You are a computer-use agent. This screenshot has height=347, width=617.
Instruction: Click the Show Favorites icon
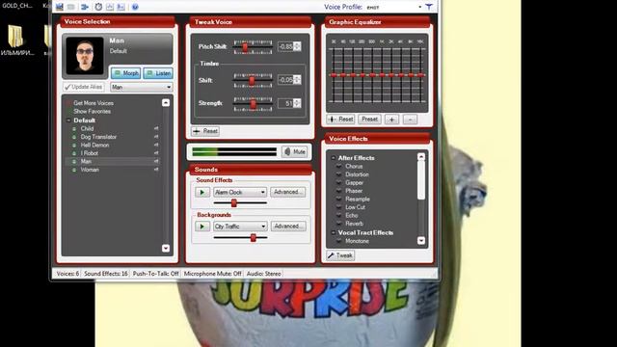coord(68,112)
